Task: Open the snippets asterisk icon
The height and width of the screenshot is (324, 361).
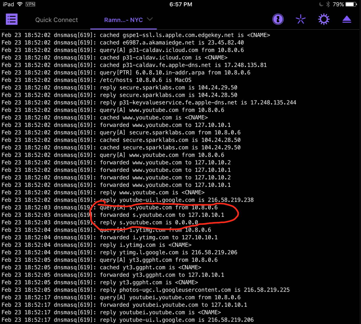Action: [x=301, y=19]
